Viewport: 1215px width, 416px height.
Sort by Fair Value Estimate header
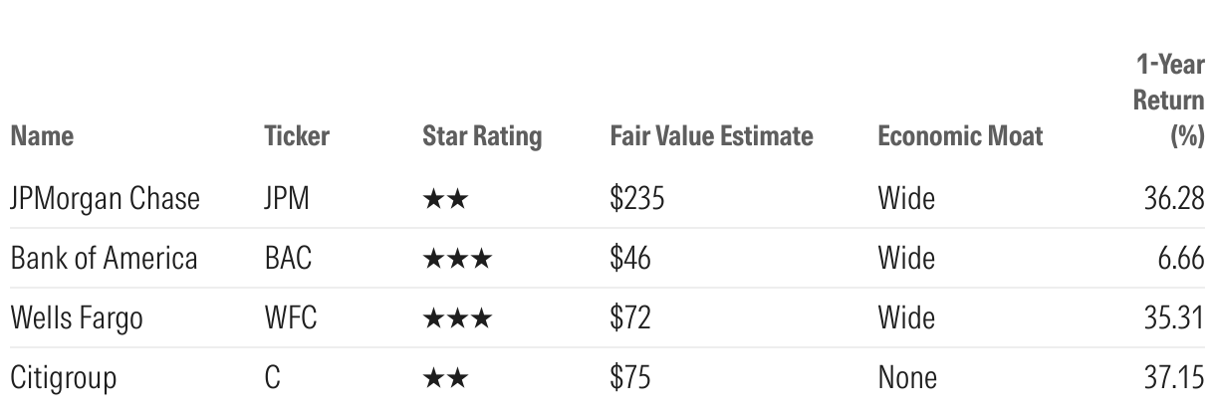click(712, 137)
